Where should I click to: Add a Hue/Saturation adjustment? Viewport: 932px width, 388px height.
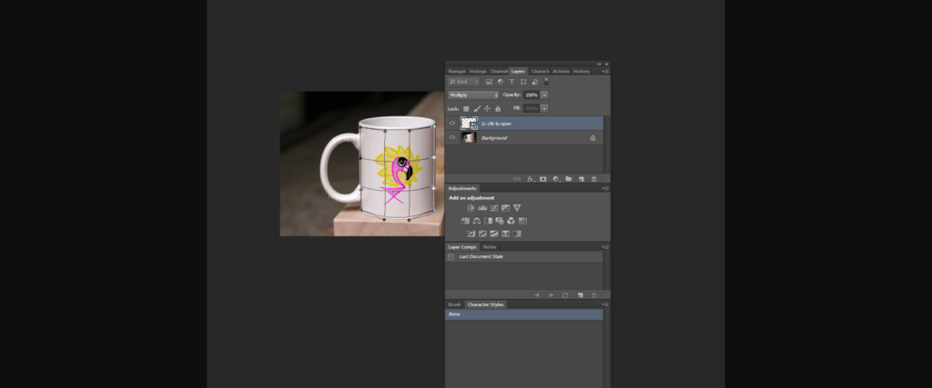465,221
